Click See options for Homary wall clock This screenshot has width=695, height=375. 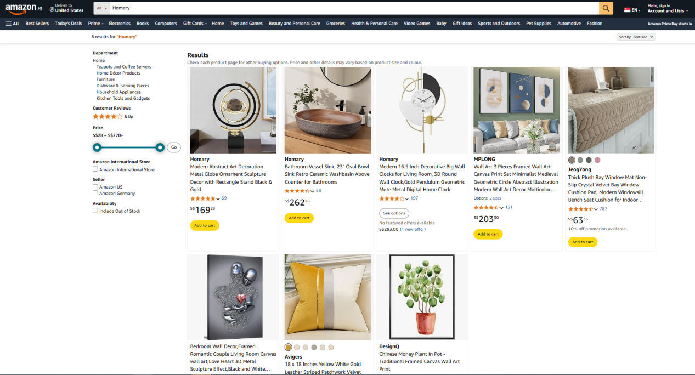(x=394, y=213)
